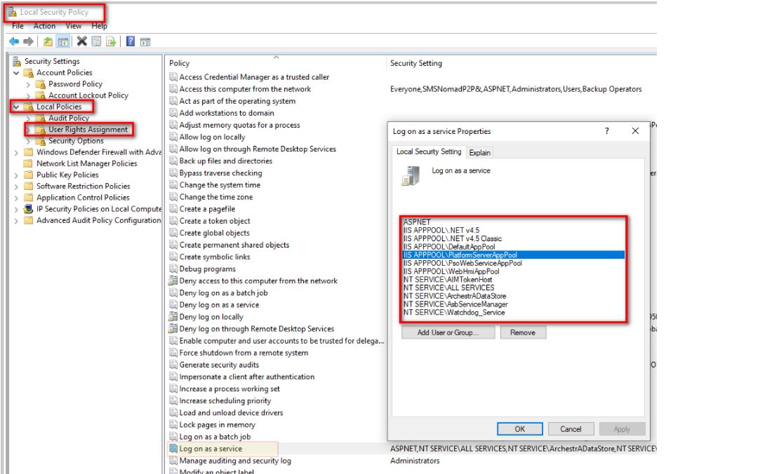This screenshot has height=474, width=779.
Task: Select Security Options in the tree
Action: [76, 141]
